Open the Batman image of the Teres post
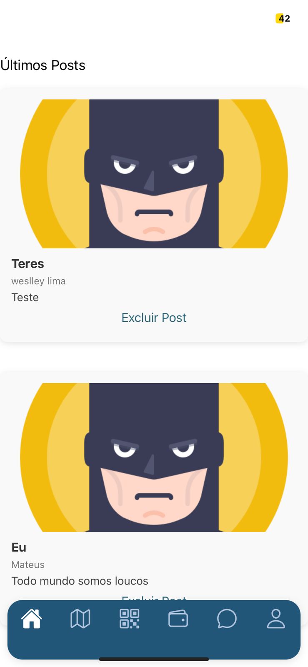This screenshot has height=667, width=308. (154, 173)
